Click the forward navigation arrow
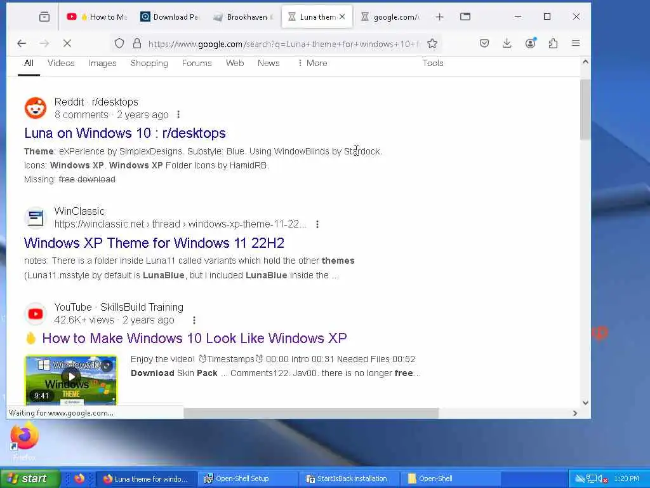 44,43
